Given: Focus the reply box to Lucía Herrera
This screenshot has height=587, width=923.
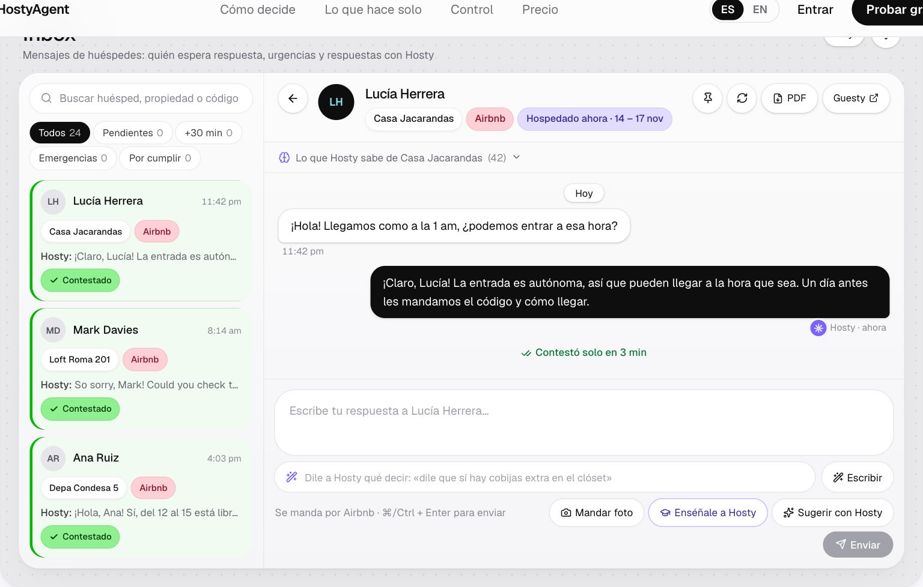Looking at the screenshot, I should [x=584, y=423].
